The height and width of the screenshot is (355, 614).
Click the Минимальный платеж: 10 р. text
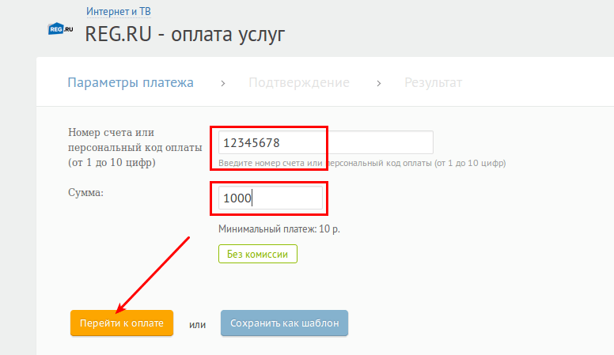point(279,229)
